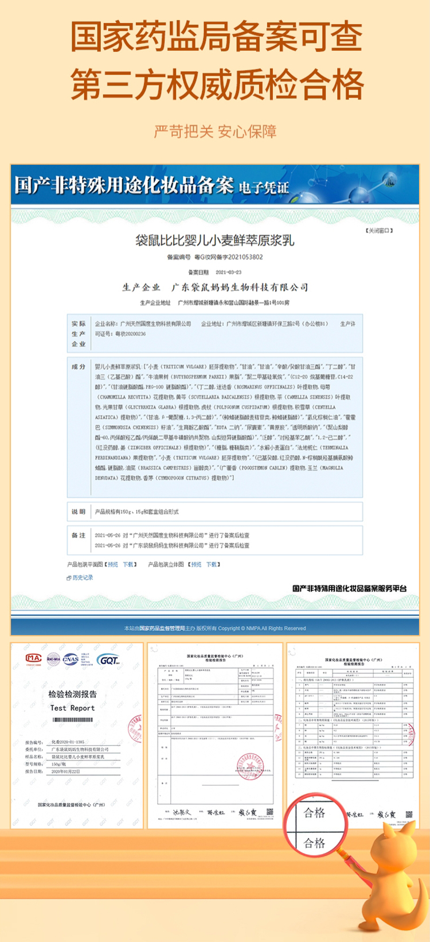This screenshot has width=430, height=942.
Task: Open 预览 link for 产品包装平面图
Action: click(113, 564)
